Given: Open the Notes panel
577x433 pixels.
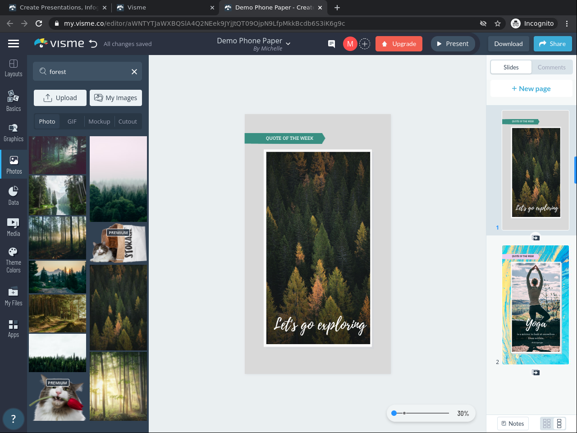Looking at the screenshot, I should pos(513,424).
